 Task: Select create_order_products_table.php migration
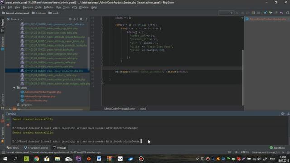(x=52, y=71)
